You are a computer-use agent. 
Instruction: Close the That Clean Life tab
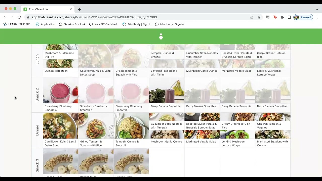71,9
